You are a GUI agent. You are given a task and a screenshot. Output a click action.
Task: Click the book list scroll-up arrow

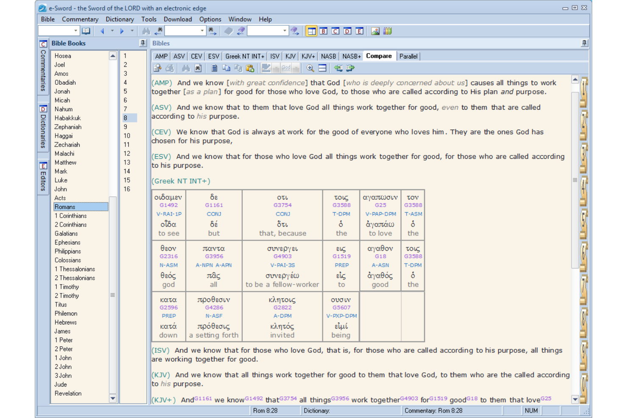tap(113, 56)
